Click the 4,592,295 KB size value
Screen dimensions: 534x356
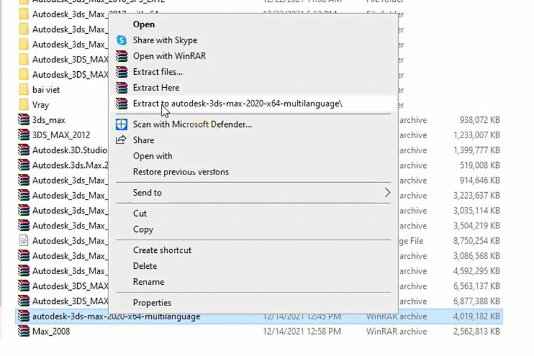(x=476, y=271)
